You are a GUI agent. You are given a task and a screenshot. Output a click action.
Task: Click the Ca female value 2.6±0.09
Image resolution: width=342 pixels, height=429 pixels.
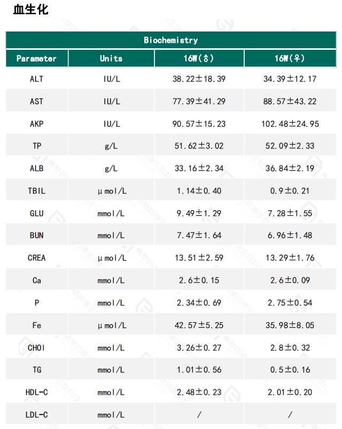[290, 280]
